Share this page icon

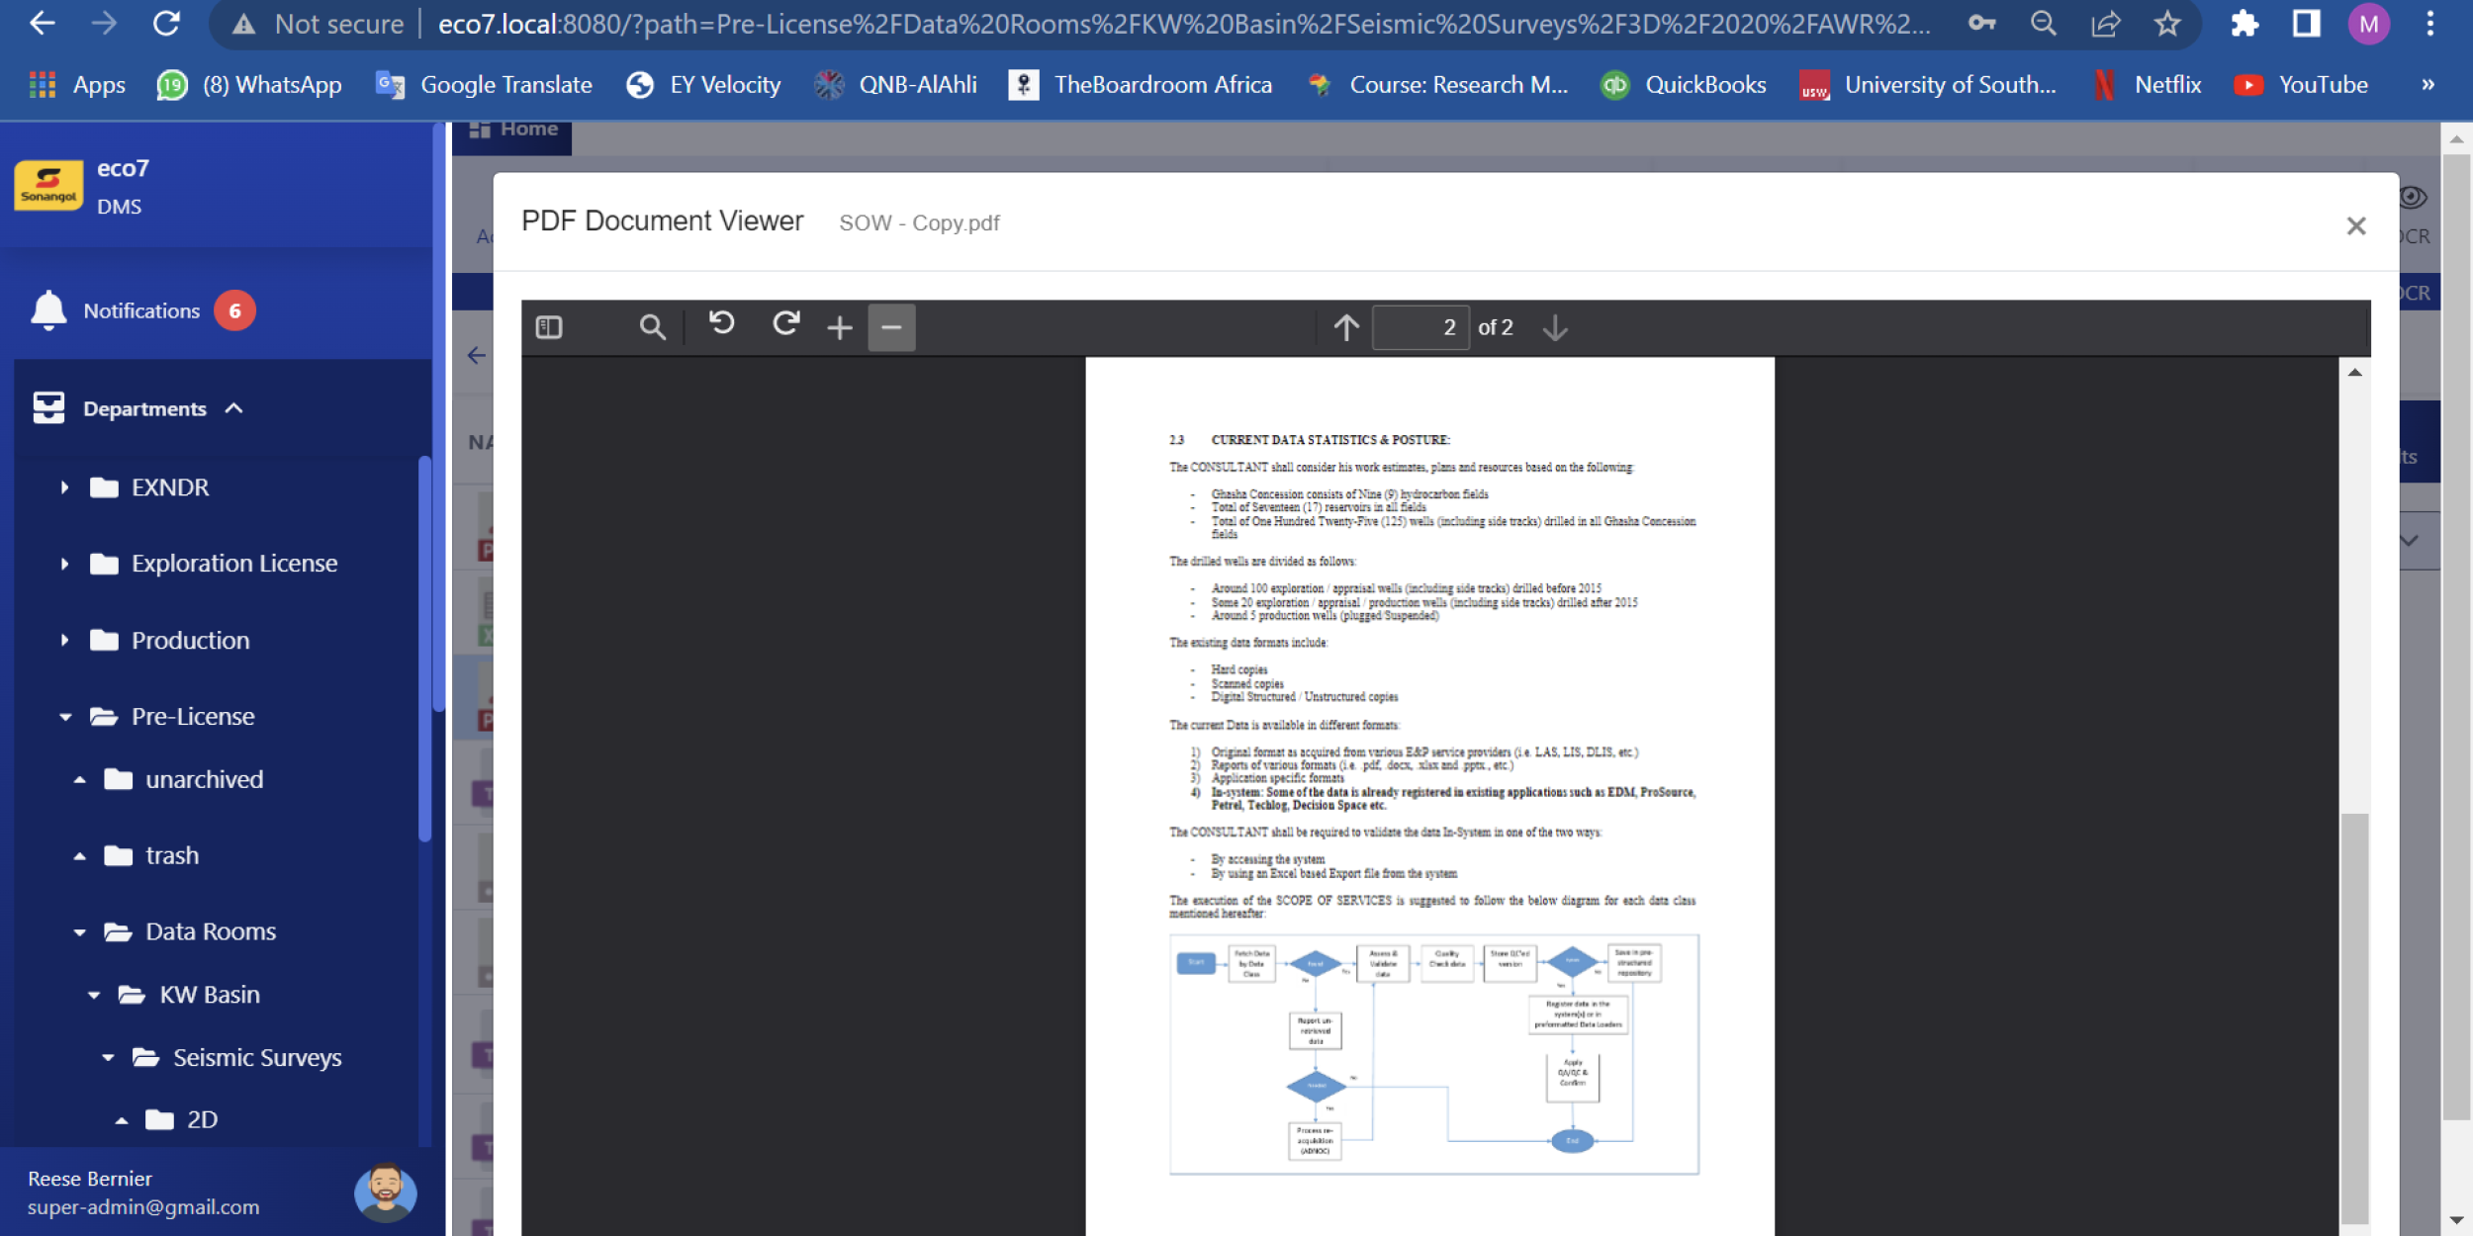pos(2105,23)
